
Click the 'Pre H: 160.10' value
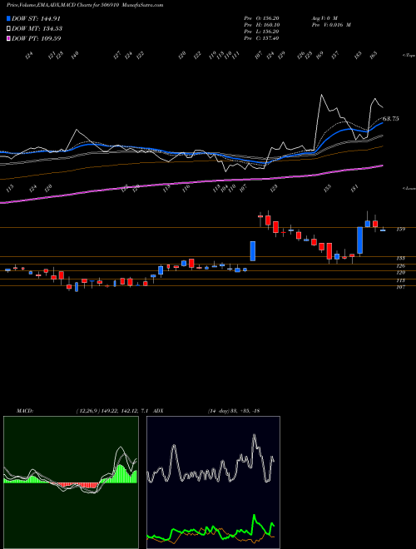261,25
